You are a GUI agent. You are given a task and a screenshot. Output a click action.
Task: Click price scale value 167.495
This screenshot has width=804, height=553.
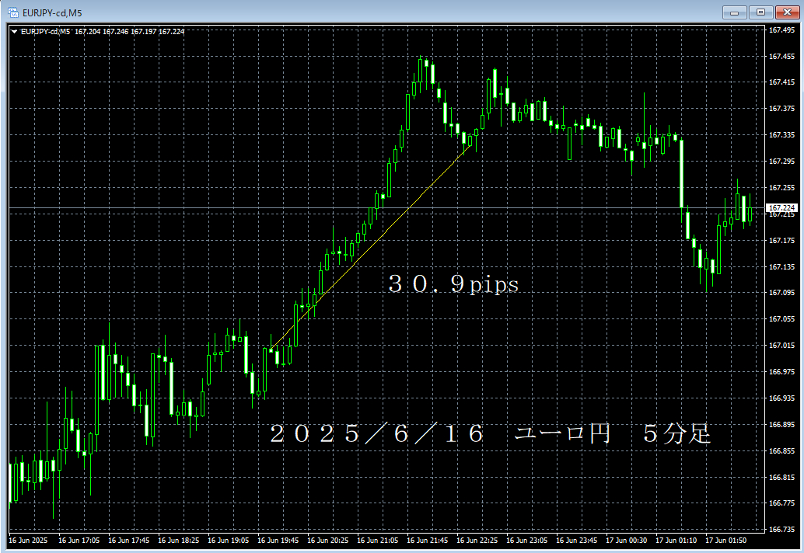[781, 30]
